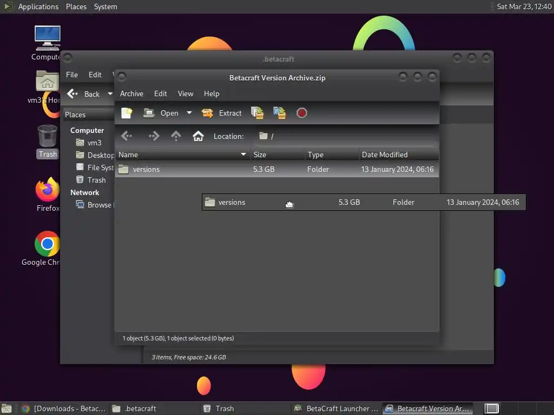Click the clock showing Sat Mar 23
Screen dimensions: 554x415
tap(524, 6)
